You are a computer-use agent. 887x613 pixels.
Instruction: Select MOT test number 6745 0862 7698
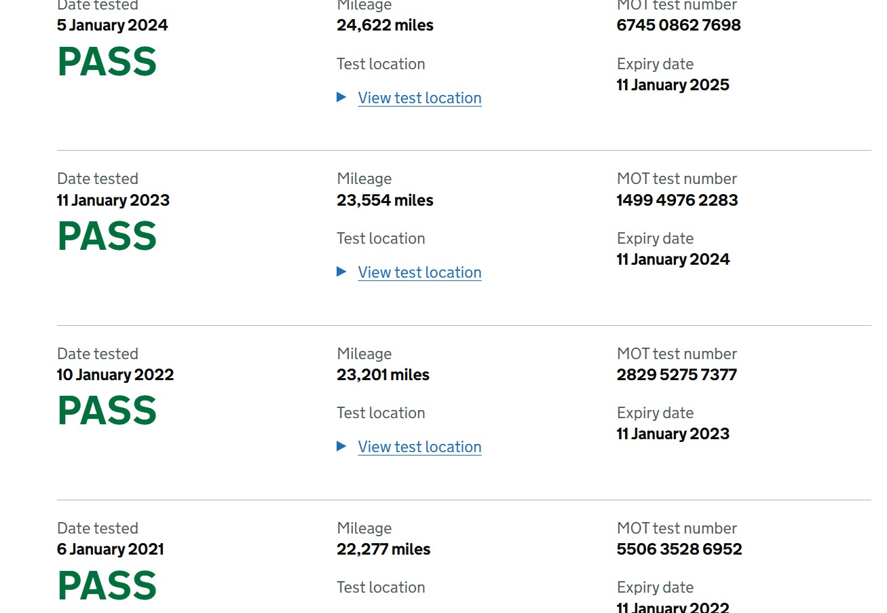click(x=678, y=25)
